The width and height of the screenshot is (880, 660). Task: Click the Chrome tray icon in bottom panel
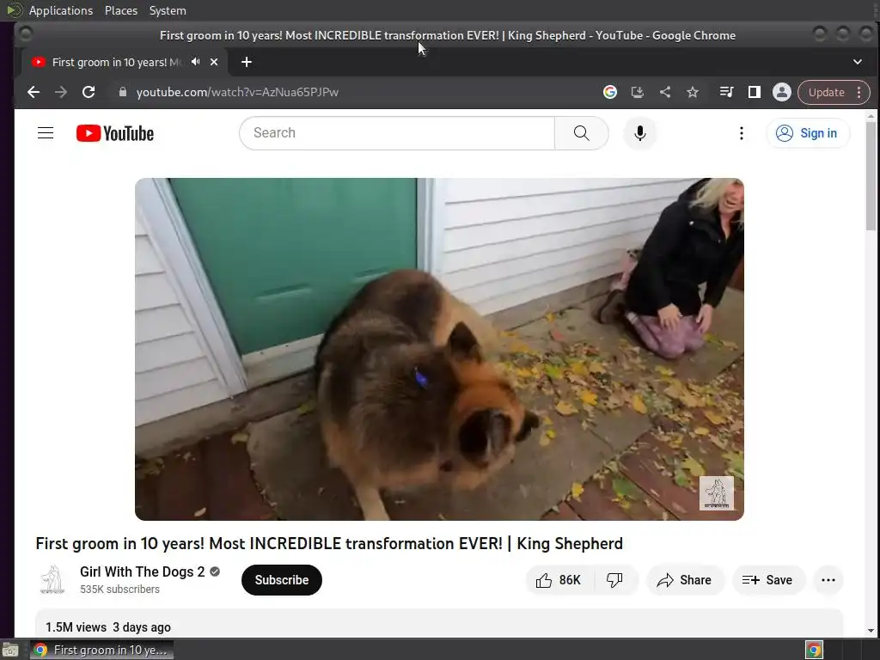[814, 650]
